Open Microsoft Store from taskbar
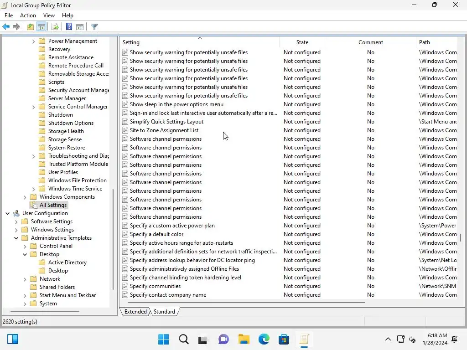 point(284,339)
